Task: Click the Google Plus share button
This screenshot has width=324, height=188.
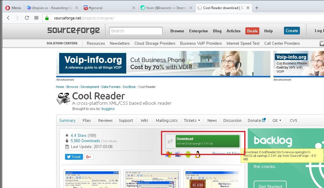Action: [89, 157]
